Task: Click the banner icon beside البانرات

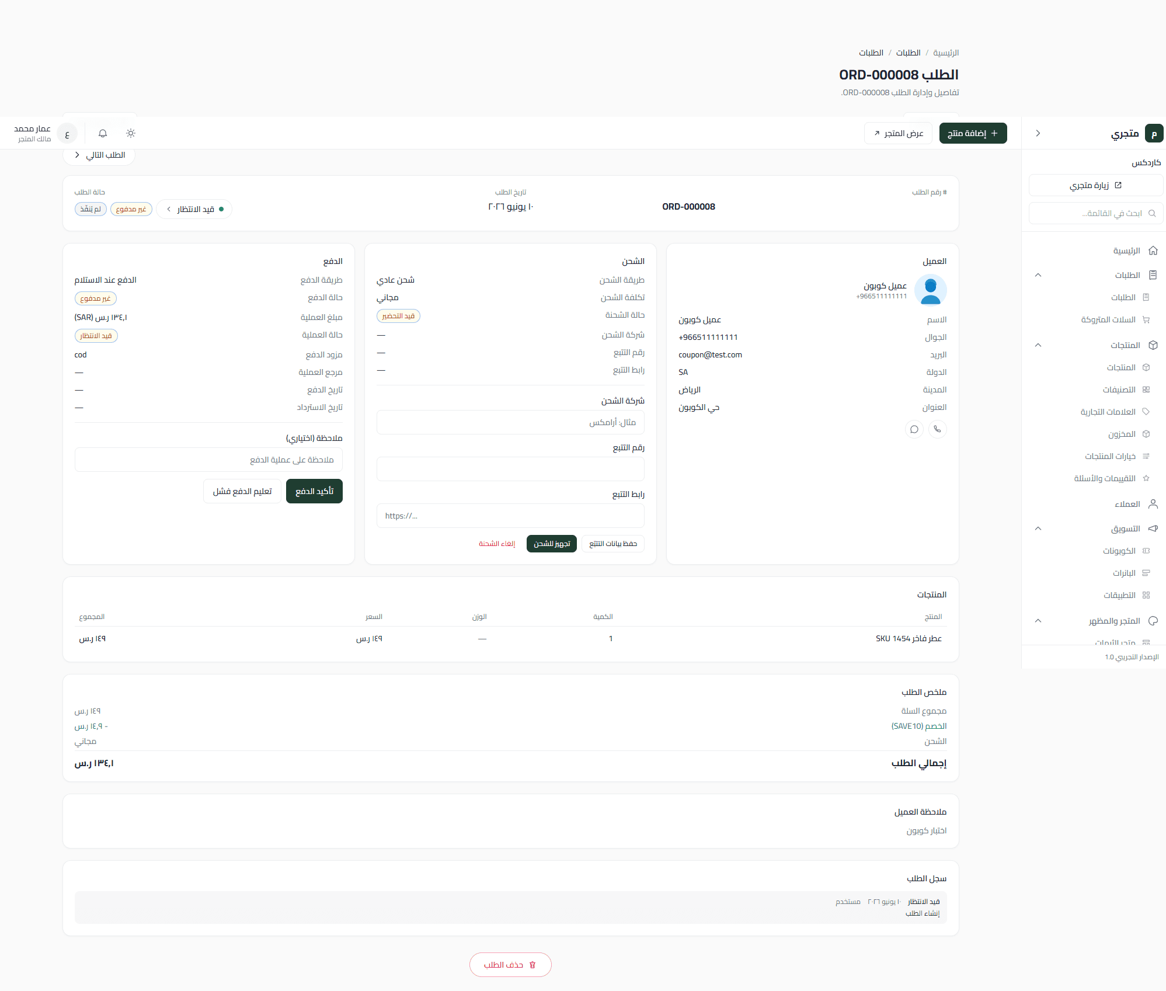Action: [1146, 573]
